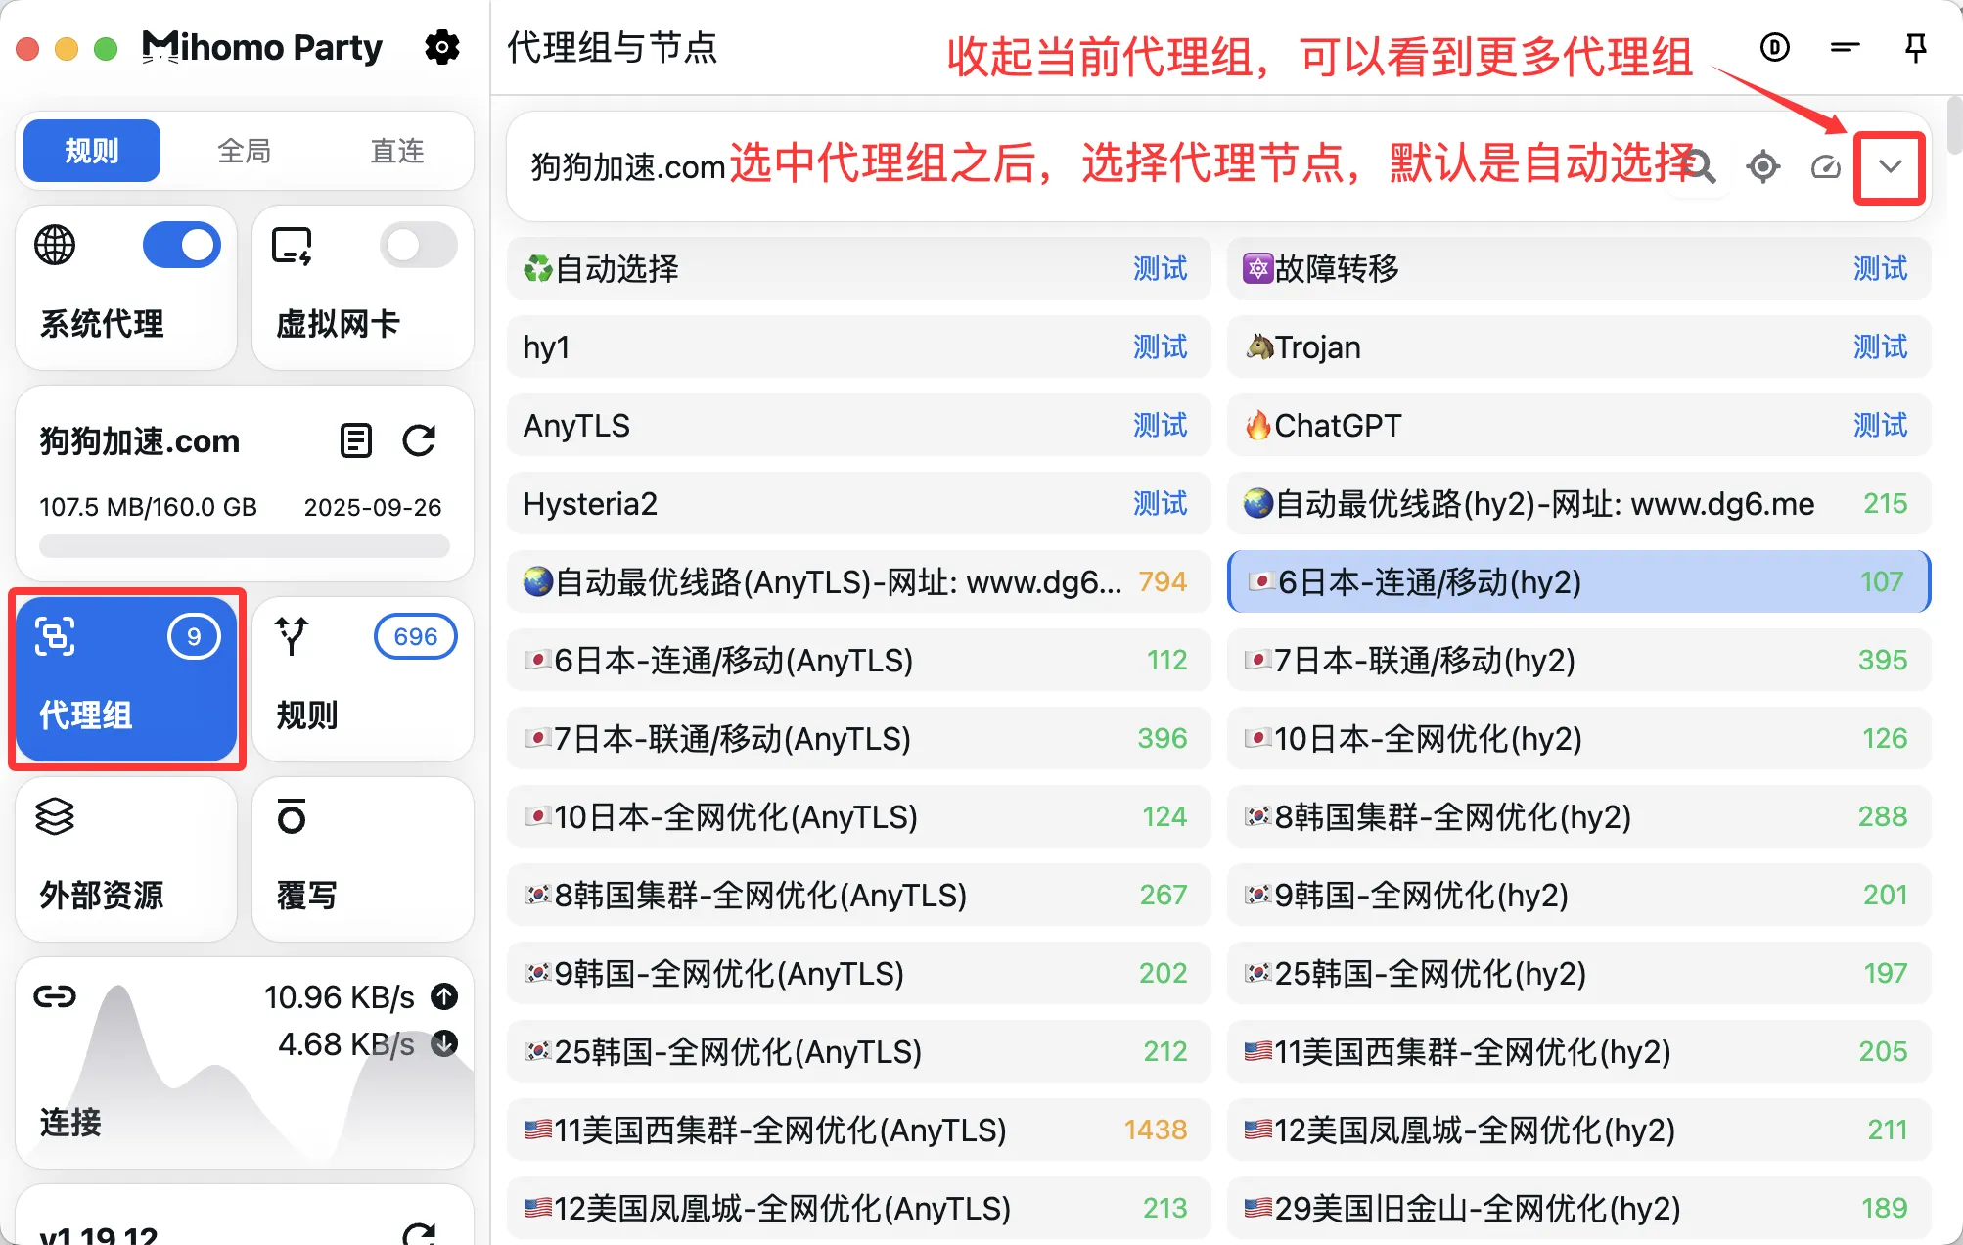Switch to 全局 mode
This screenshot has width=1963, height=1245.
point(244,150)
